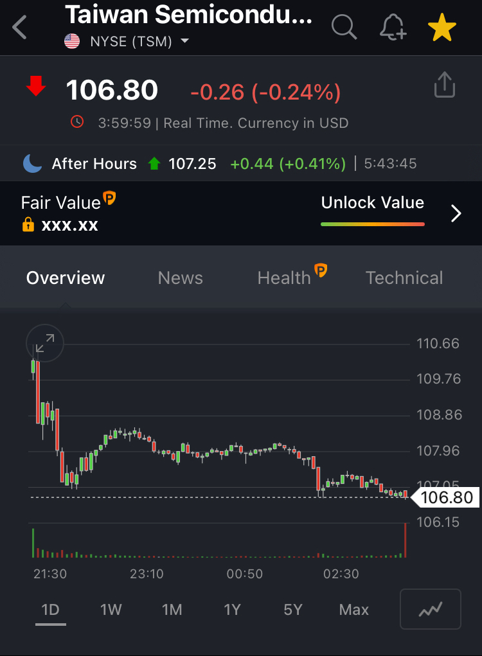Screen dimensions: 482x656
Task: Toggle the yellow watchlist star
Action: pyautogui.click(x=442, y=28)
